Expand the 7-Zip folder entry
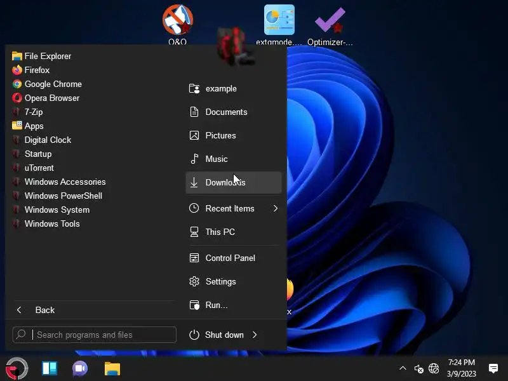The height and width of the screenshot is (381, 508). (27, 112)
